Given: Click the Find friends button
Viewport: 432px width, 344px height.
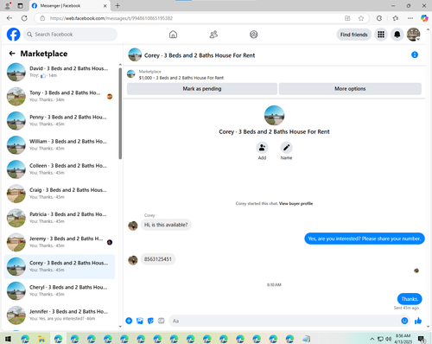Looking at the screenshot, I should (x=353, y=35).
